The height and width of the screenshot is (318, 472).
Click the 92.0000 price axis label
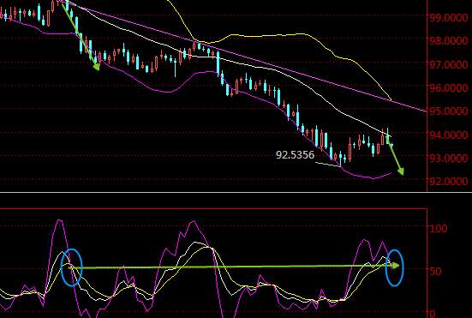(449, 181)
